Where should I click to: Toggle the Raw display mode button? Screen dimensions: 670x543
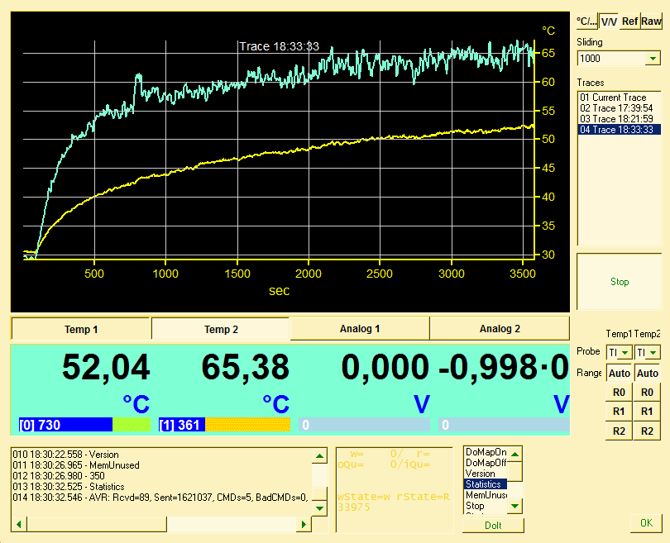click(651, 21)
